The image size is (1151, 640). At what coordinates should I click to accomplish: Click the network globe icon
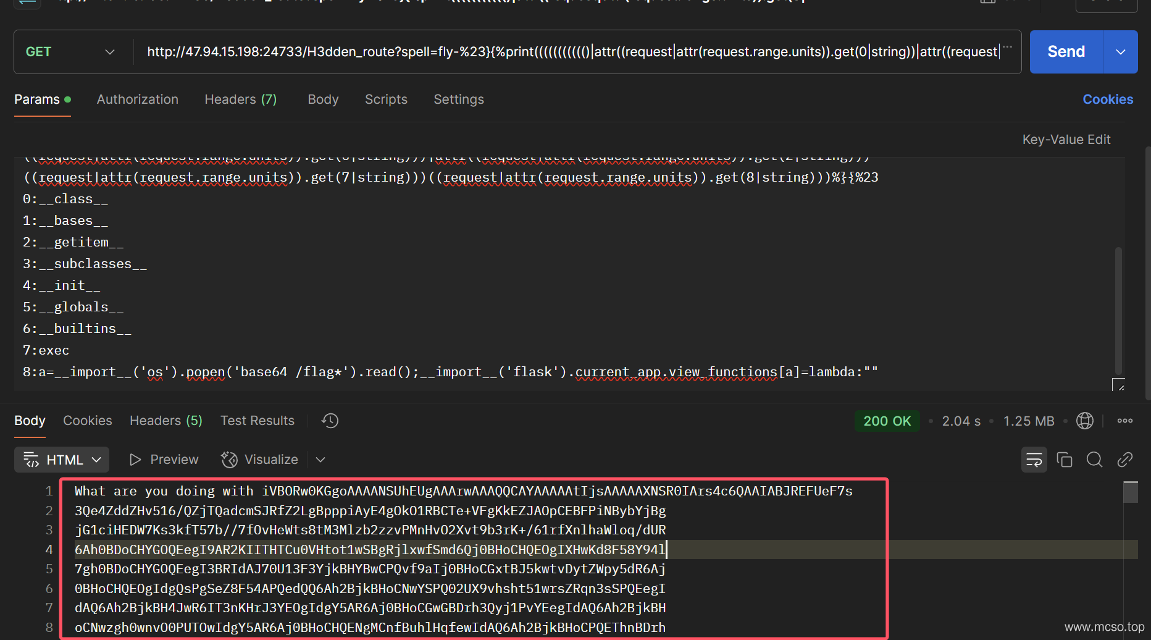[1085, 421]
